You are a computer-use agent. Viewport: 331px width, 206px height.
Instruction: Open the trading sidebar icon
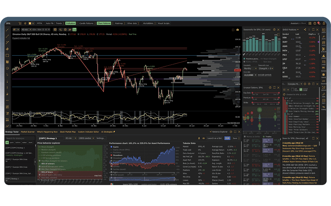[324, 108]
